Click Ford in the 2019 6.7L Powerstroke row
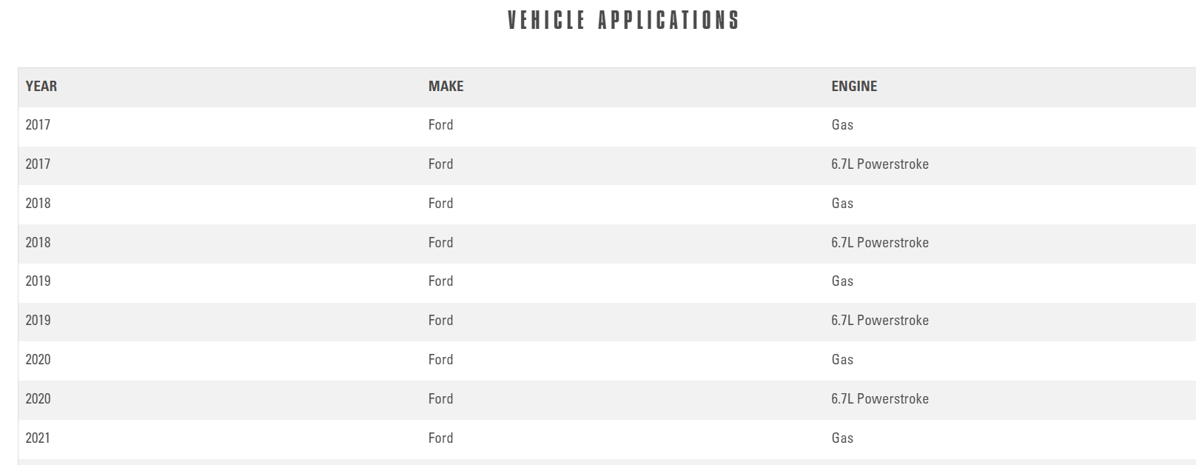The width and height of the screenshot is (1196, 465). pos(440,321)
